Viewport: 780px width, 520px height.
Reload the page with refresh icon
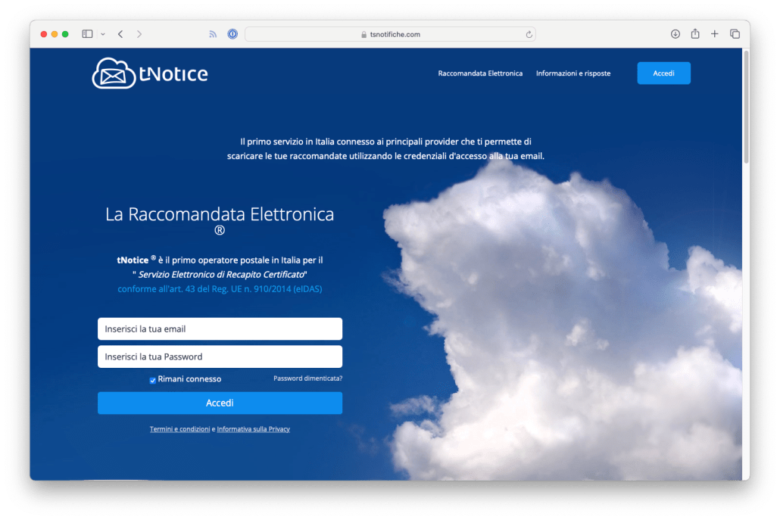click(x=529, y=34)
